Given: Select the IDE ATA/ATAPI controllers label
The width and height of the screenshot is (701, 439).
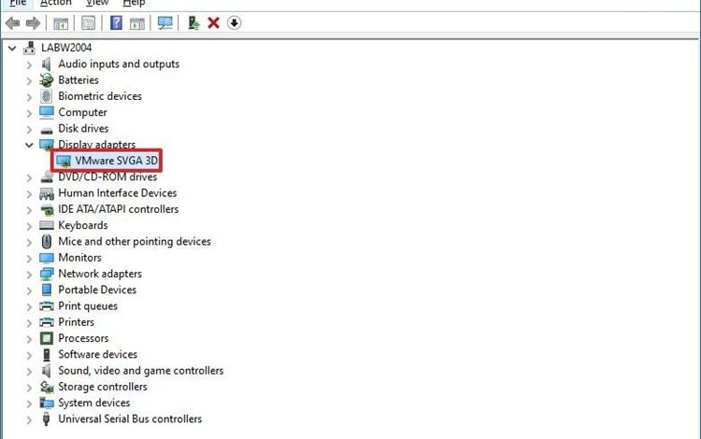Looking at the screenshot, I should tap(118, 209).
